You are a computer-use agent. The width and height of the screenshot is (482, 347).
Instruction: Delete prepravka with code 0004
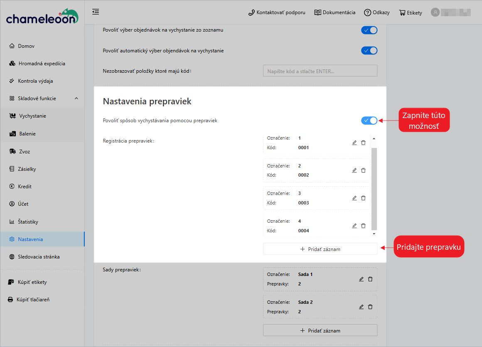pyautogui.click(x=363, y=226)
